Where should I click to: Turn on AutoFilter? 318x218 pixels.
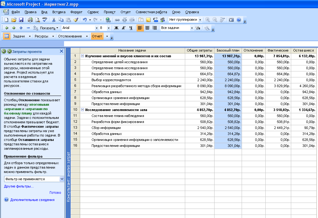(198, 28)
